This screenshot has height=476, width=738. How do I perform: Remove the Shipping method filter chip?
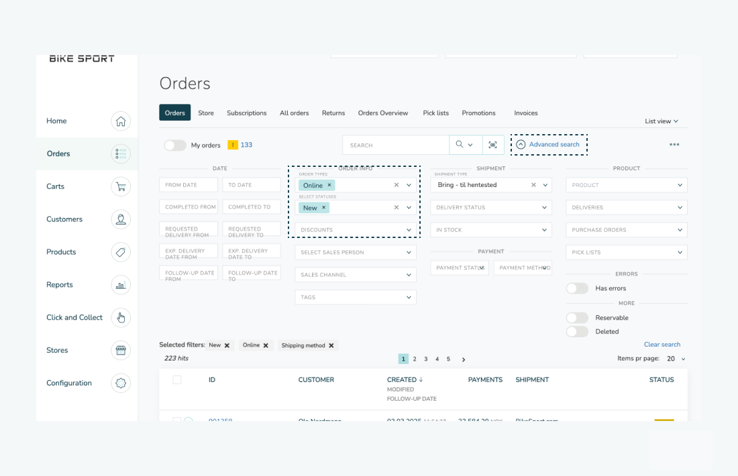[331, 345]
